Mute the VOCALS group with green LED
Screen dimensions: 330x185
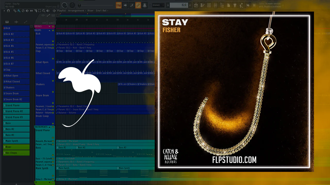pyautogui.click(x=53, y=26)
